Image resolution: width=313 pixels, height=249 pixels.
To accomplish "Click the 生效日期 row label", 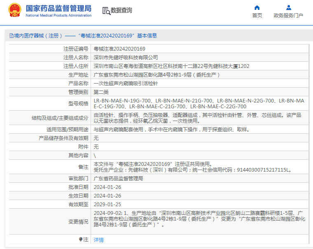I will pyautogui.click(x=78, y=196).
